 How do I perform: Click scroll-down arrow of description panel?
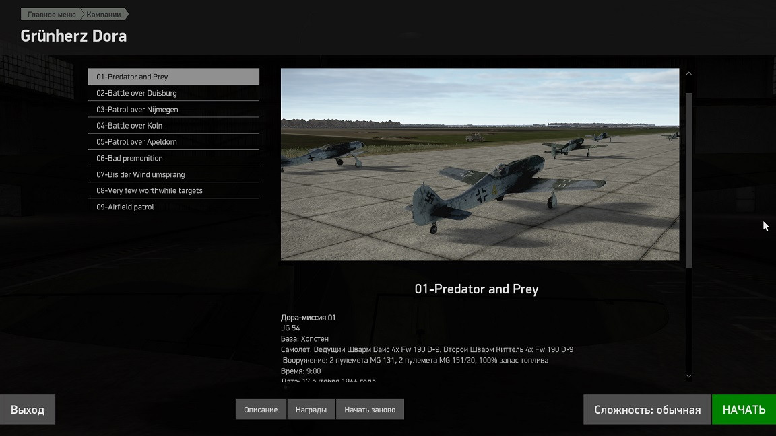pos(689,376)
